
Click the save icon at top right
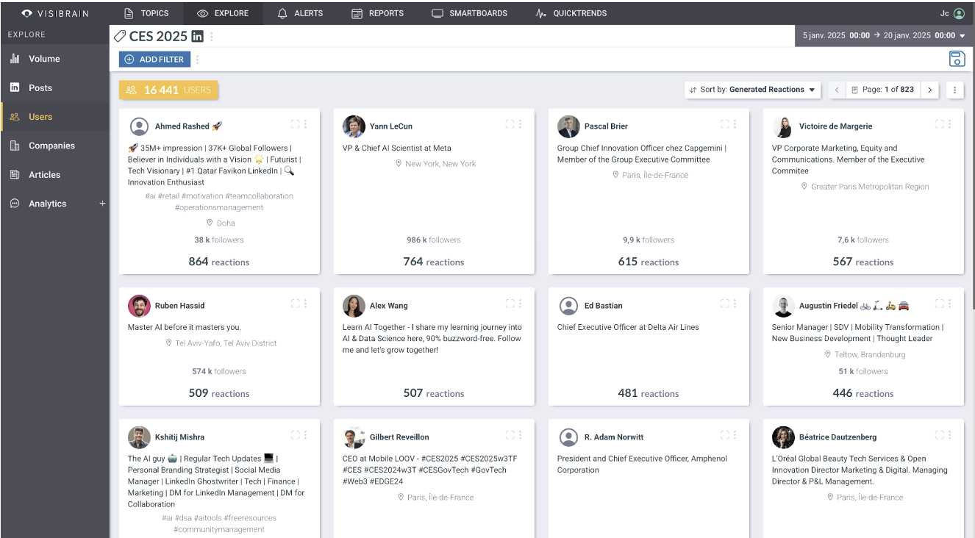tap(956, 60)
